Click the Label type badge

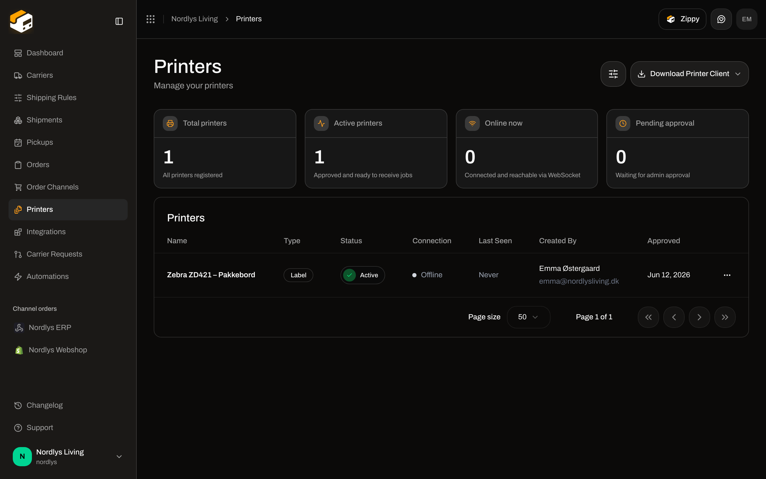tap(298, 275)
